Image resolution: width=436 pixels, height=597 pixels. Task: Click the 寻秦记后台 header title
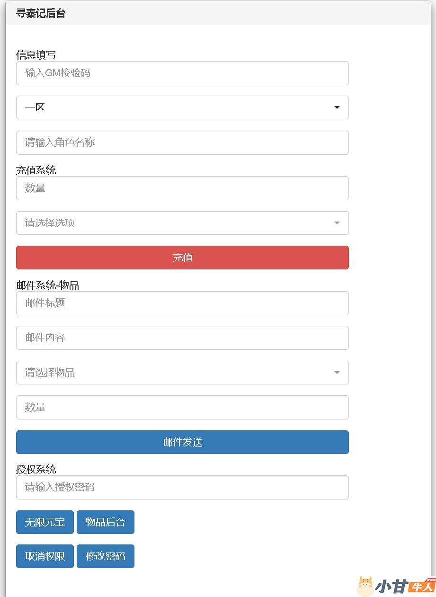point(41,13)
